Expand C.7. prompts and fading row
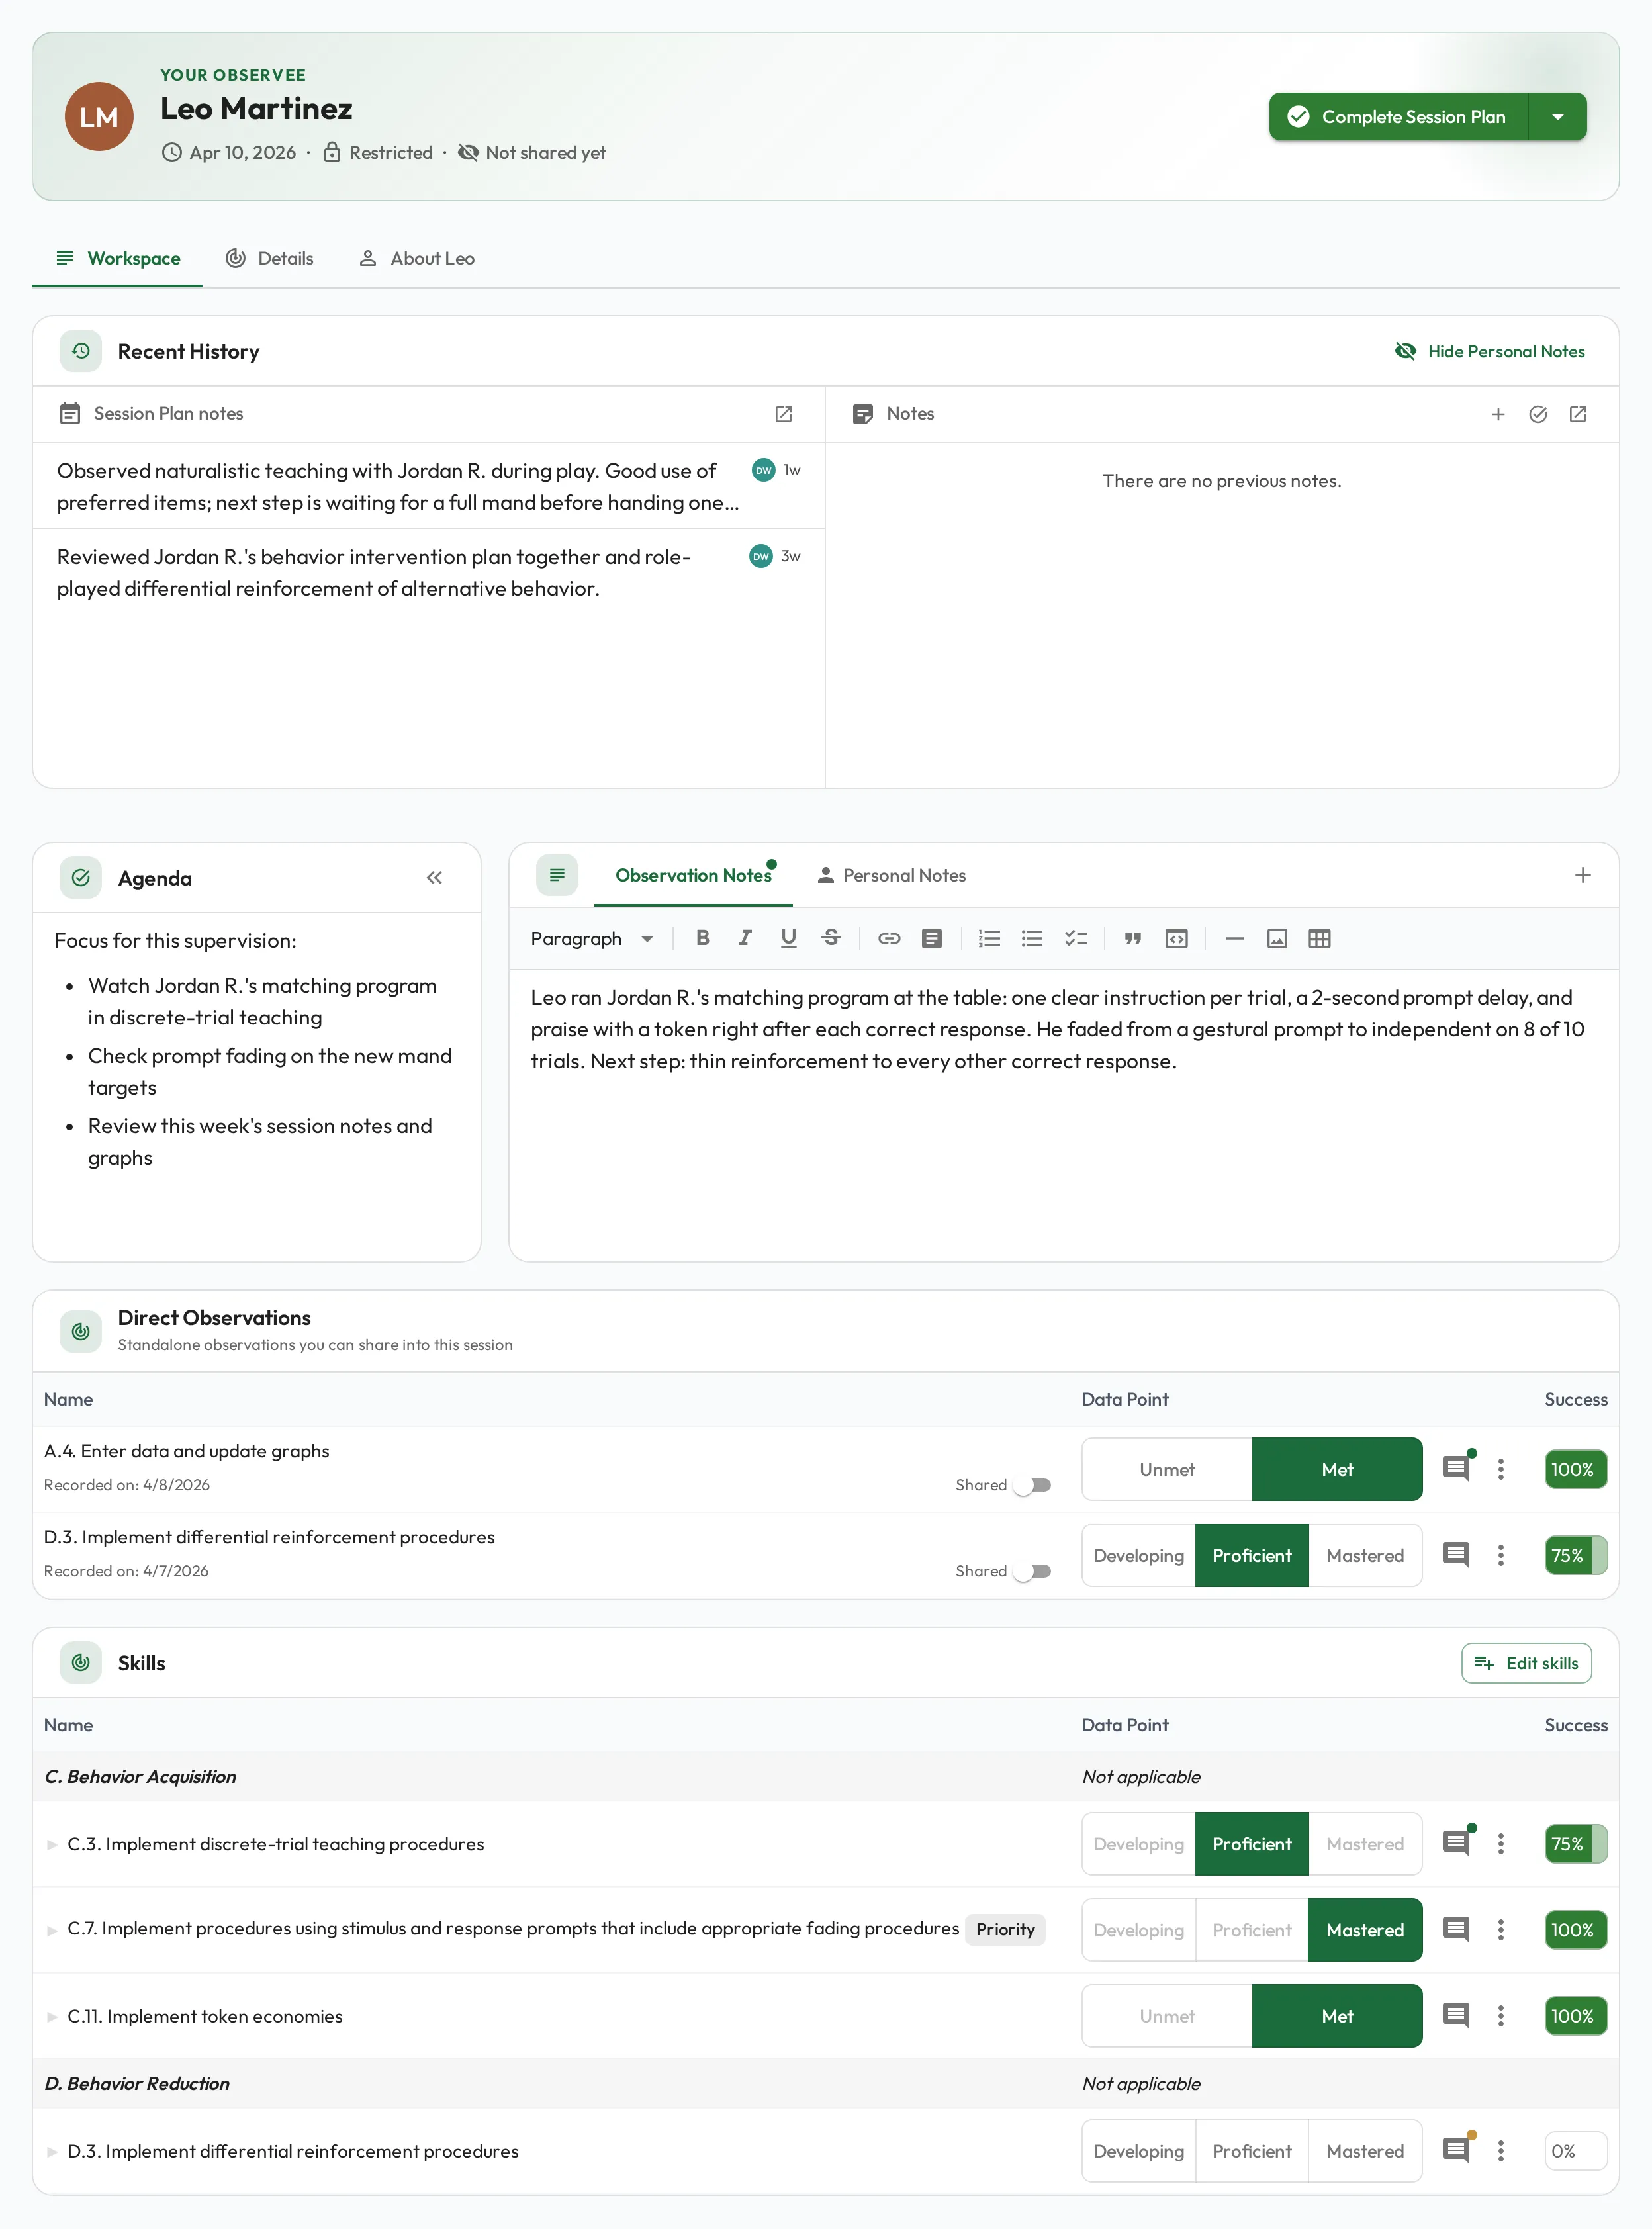Screen dimensions: 1652x2229 pos(52,1930)
